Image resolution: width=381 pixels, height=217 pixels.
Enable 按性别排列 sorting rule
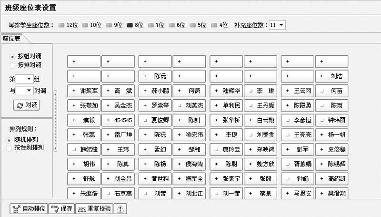10,148
